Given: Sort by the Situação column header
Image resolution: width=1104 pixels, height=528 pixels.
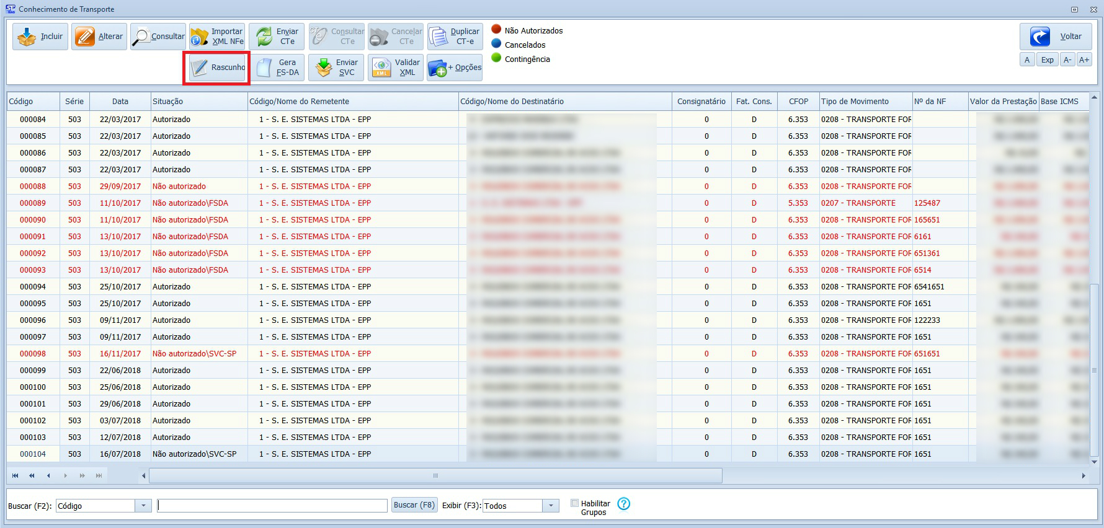Looking at the screenshot, I should click(198, 102).
